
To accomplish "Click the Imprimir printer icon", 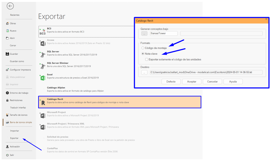I will tap(7, 84).
